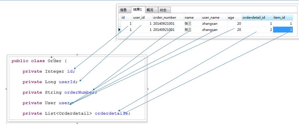Click the orderdetail_id cell containing 2
299x124 pixels.
(x=257, y=30)
